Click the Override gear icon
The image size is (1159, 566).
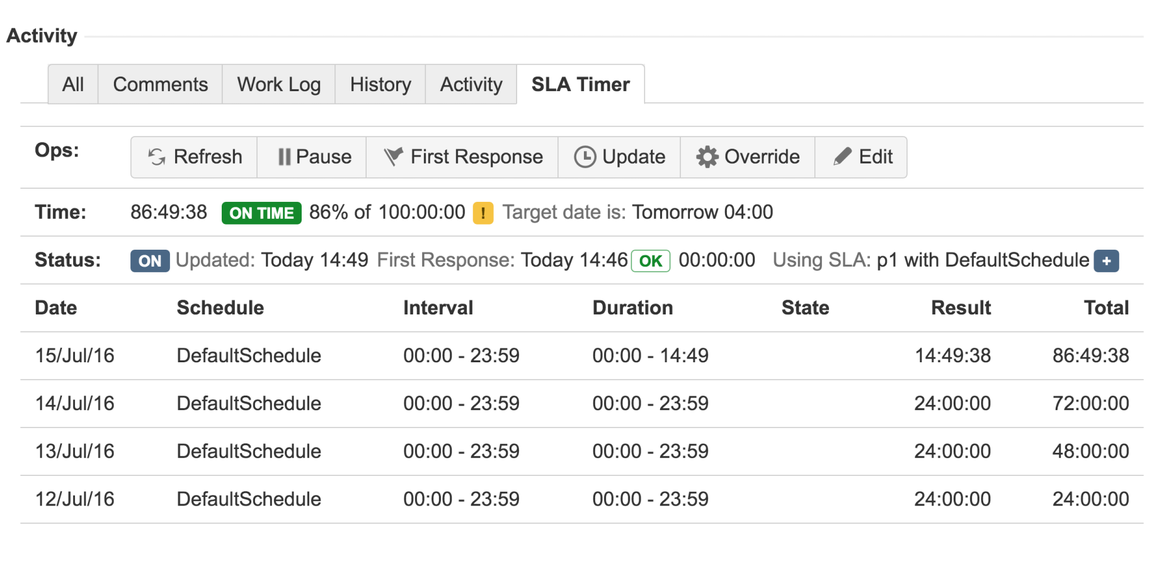(707, 157)
